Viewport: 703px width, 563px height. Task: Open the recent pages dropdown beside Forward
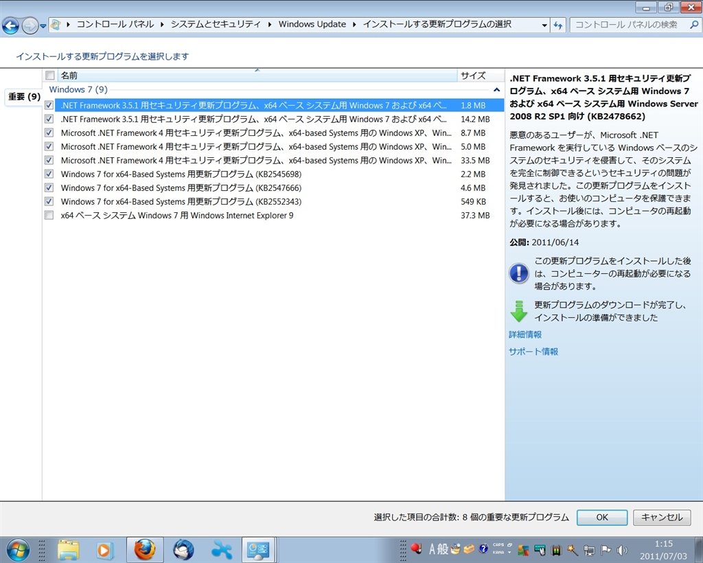(43, 26)
